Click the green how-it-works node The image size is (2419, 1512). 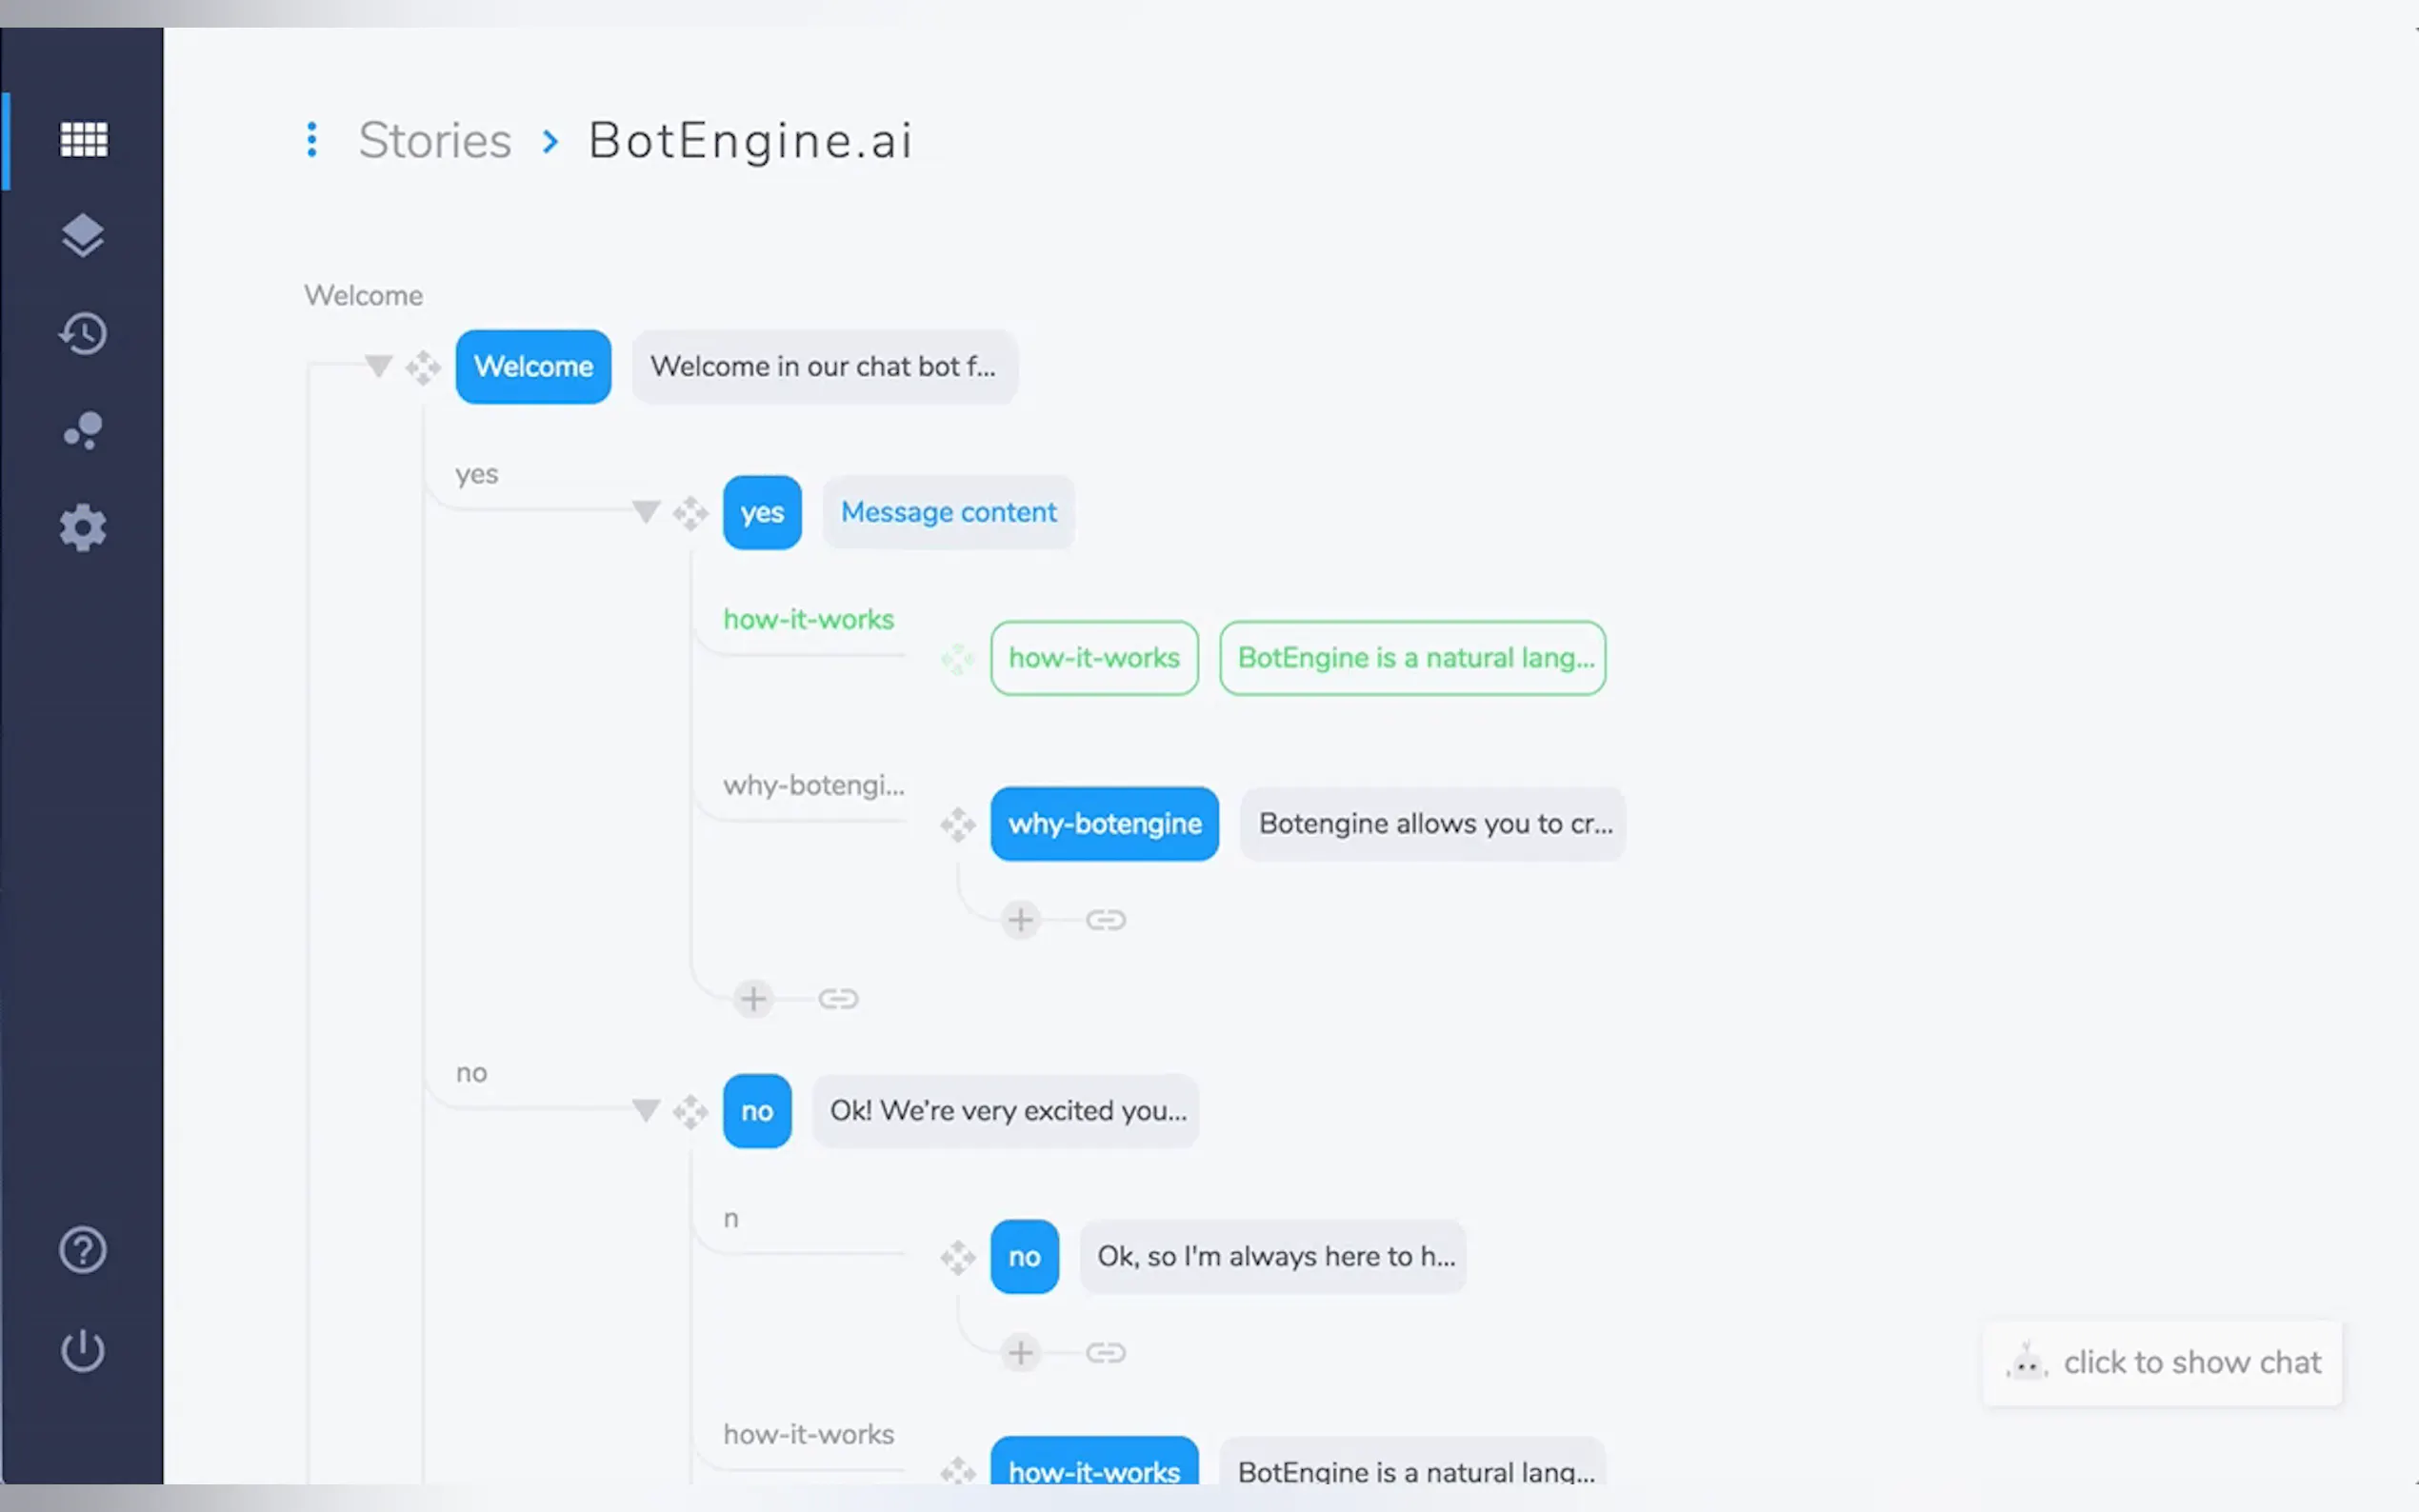point(1094,658)
